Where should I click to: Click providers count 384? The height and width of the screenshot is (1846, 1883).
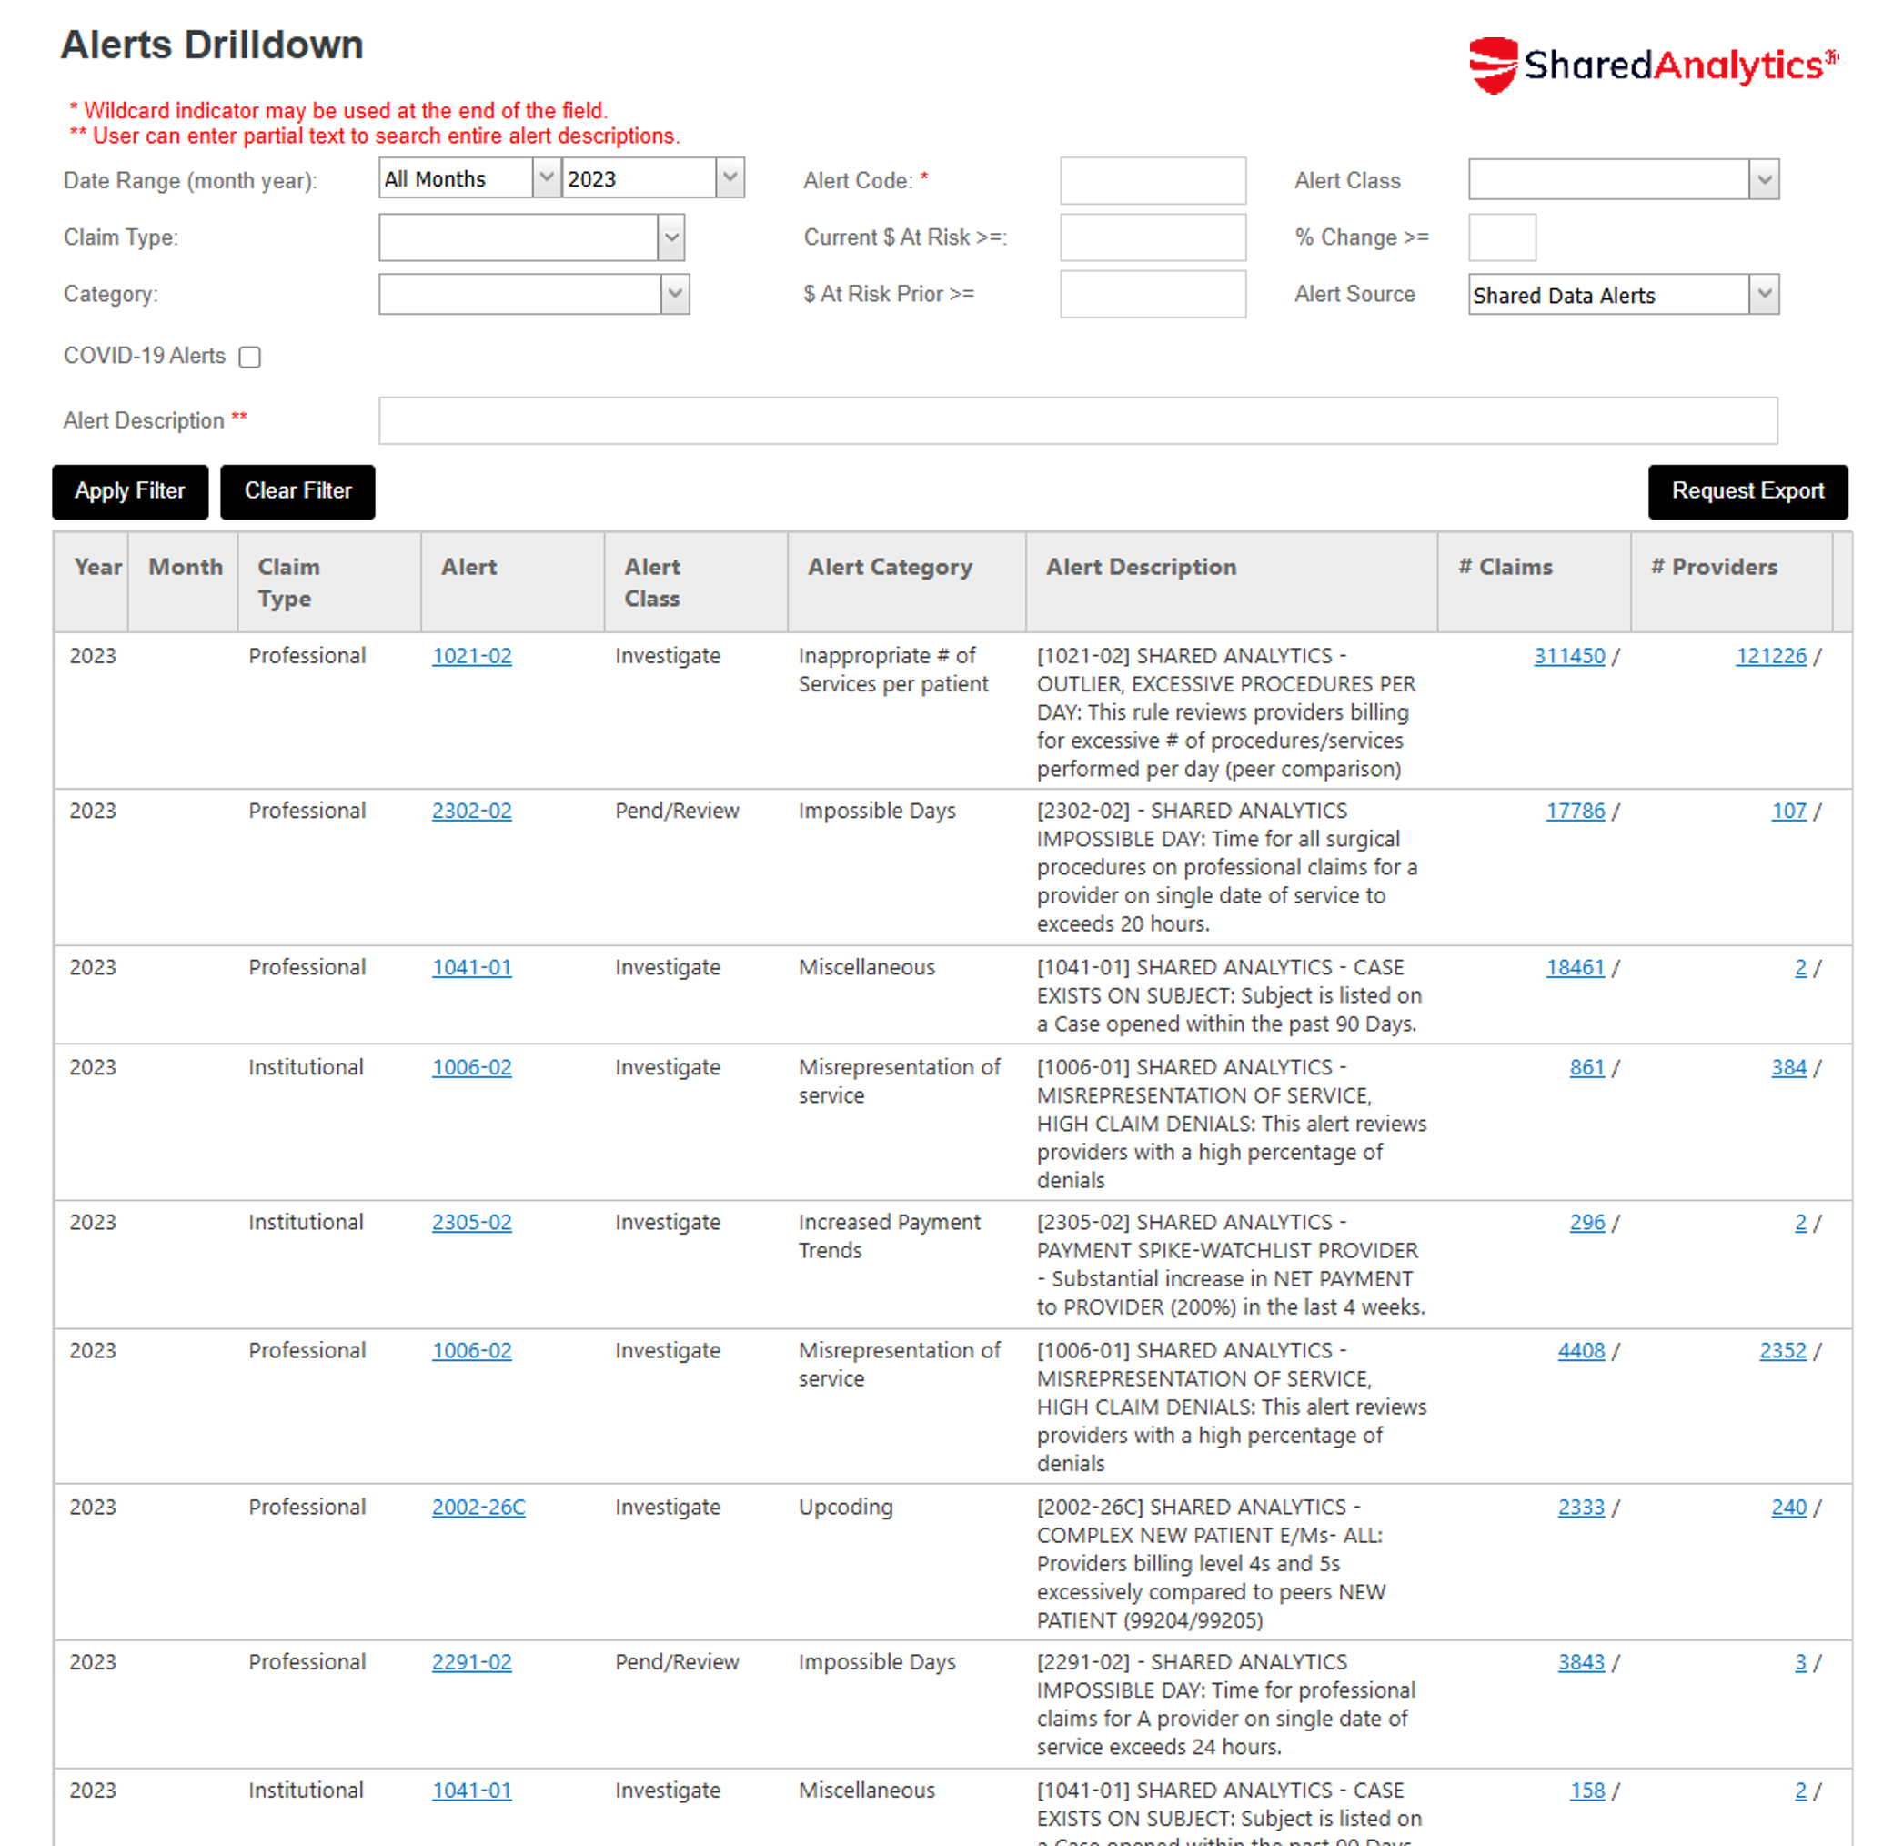1788,1066
